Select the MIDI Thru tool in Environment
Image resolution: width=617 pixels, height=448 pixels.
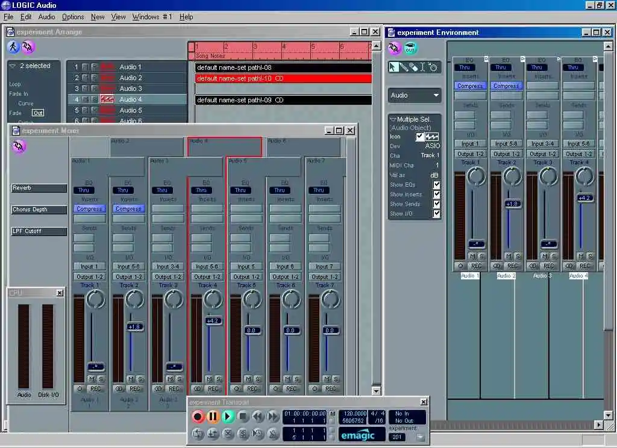pyautogui.click(x=433, y=67)
